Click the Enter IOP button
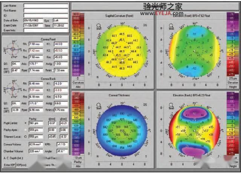The height and width of the screenshot is (173, 241). (x=9, y=165)
